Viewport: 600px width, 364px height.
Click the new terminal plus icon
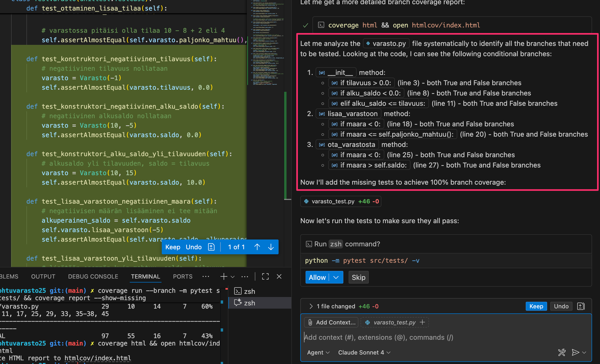[224, 276]
